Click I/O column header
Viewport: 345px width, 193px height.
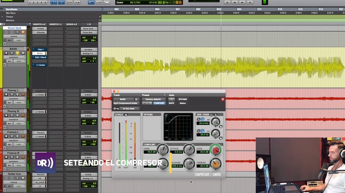(x=89, y=24)
